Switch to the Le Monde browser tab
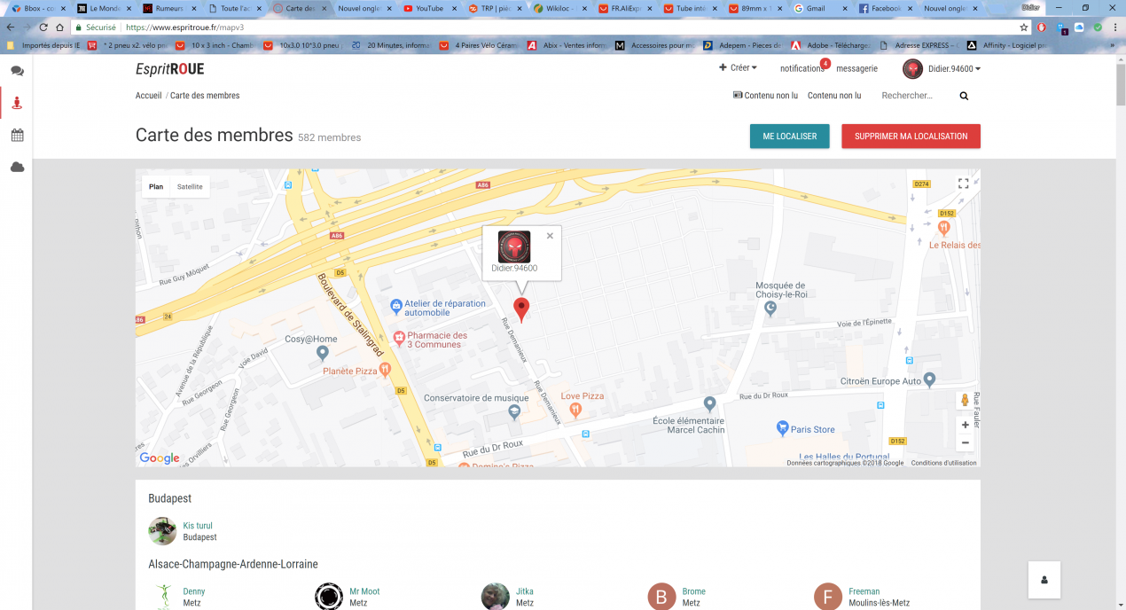Image resolution: width=1126 pixels, height=610 pixels. [104, 8]
